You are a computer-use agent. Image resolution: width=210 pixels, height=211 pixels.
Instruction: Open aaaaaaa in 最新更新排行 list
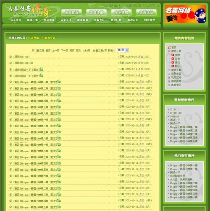[x=174, y=116]
